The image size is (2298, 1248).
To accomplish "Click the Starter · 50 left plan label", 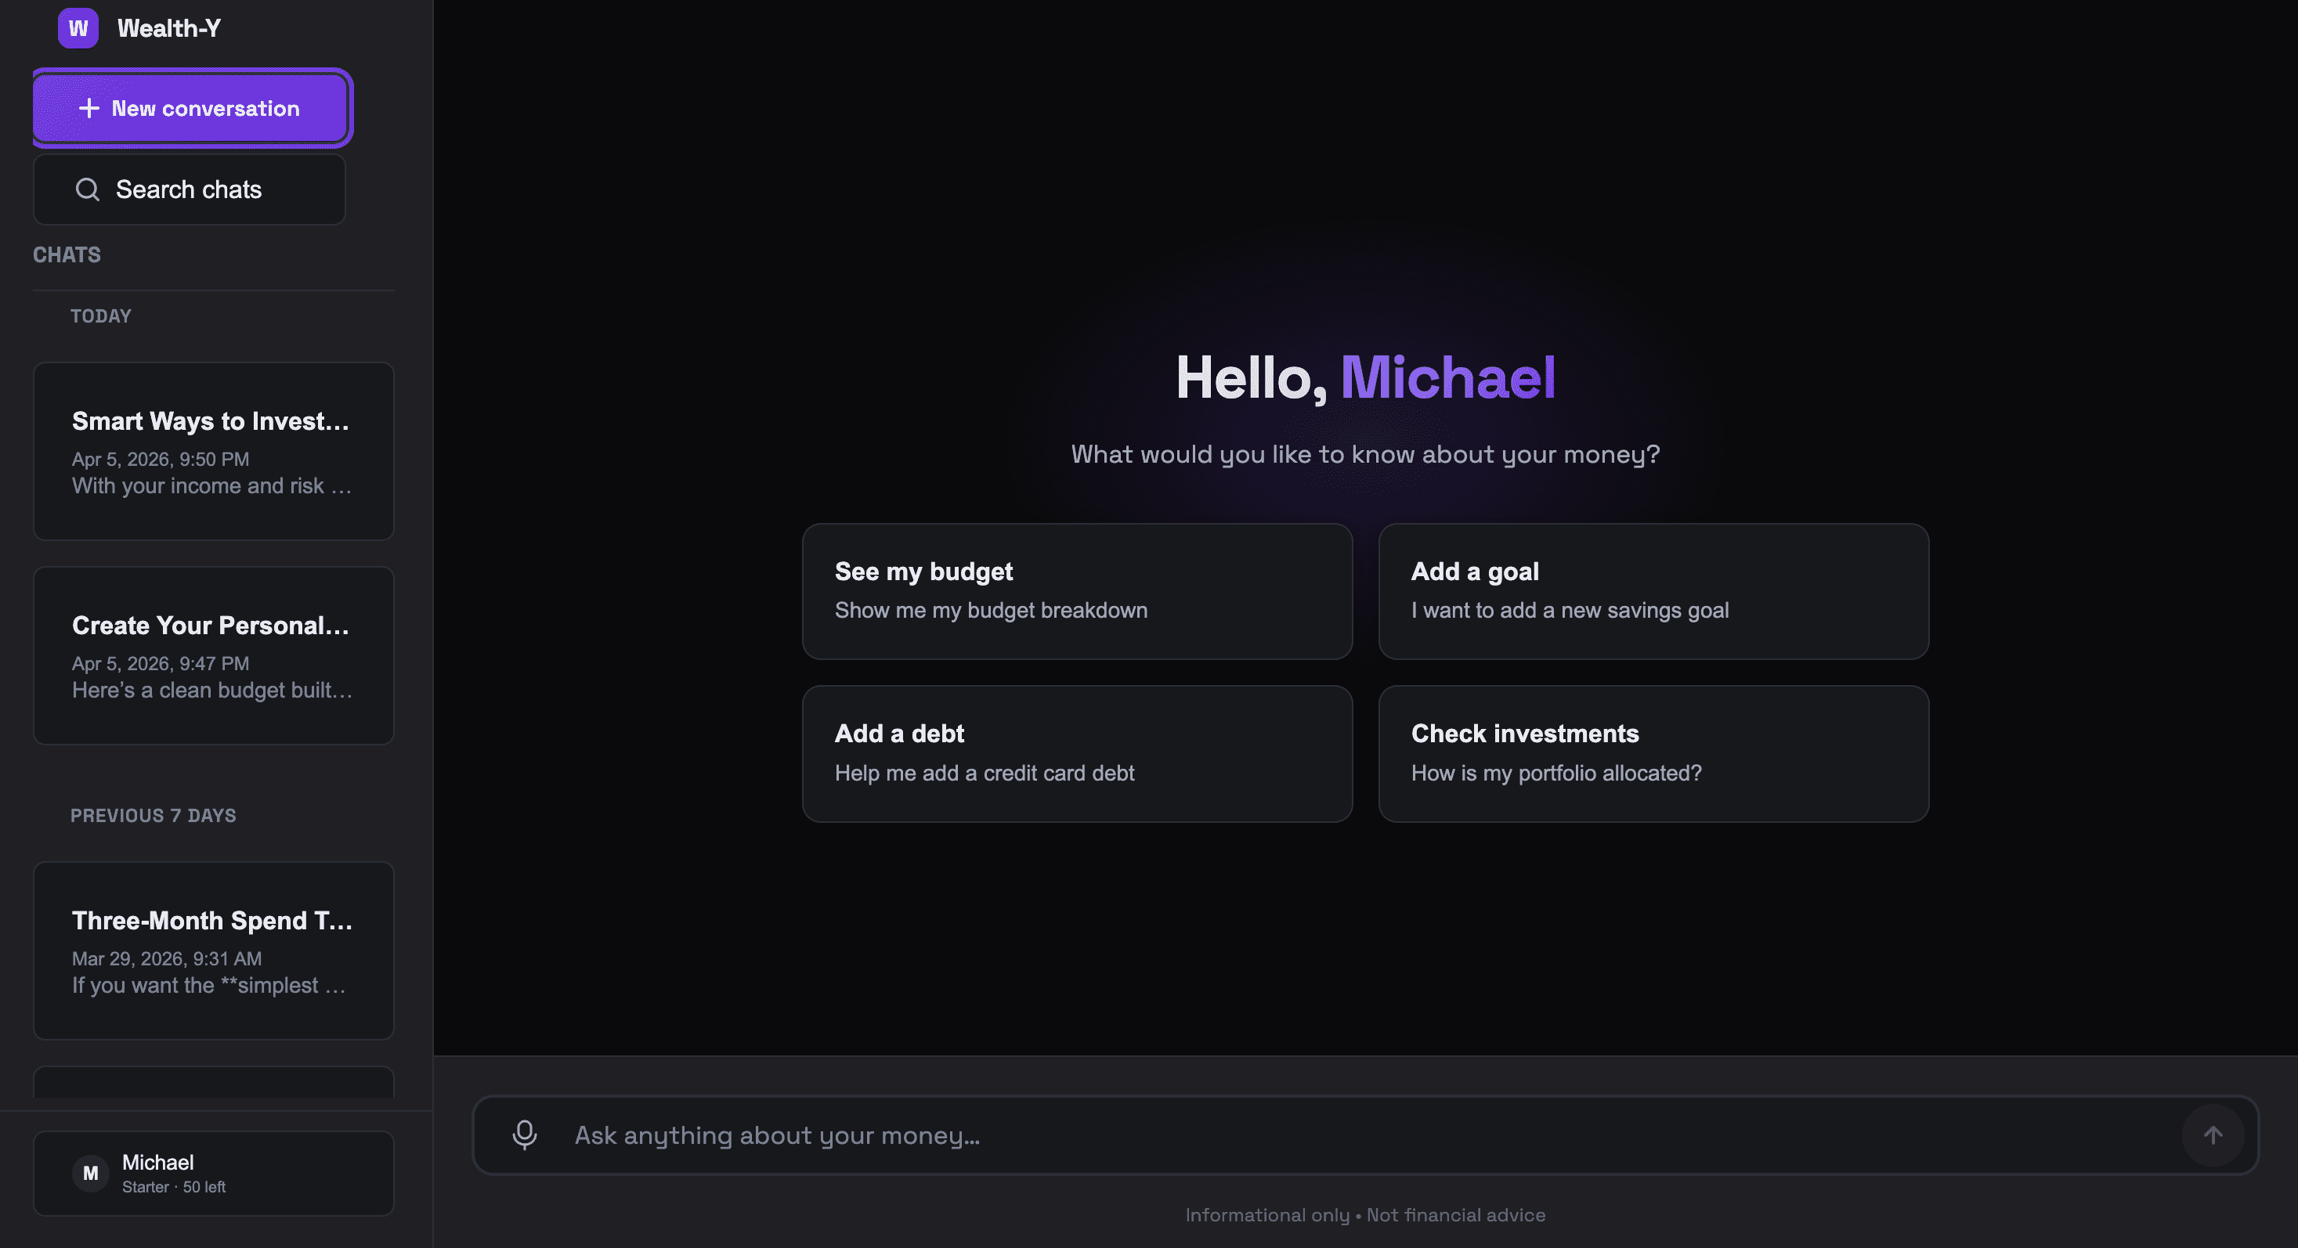I will click(x=173, y=1186).
